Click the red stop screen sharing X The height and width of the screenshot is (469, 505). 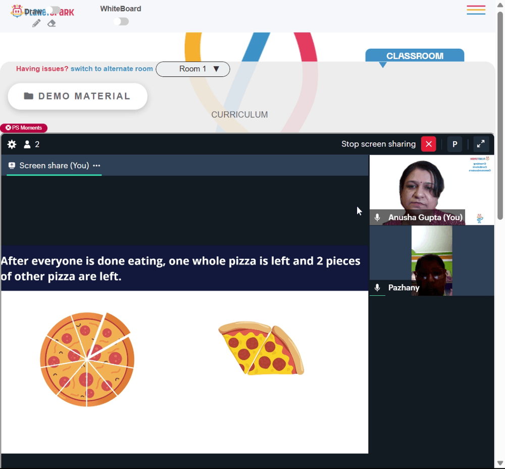pos(428,144)
